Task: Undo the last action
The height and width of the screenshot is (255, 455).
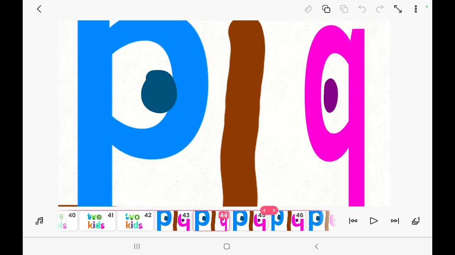Action: (362, 9)
